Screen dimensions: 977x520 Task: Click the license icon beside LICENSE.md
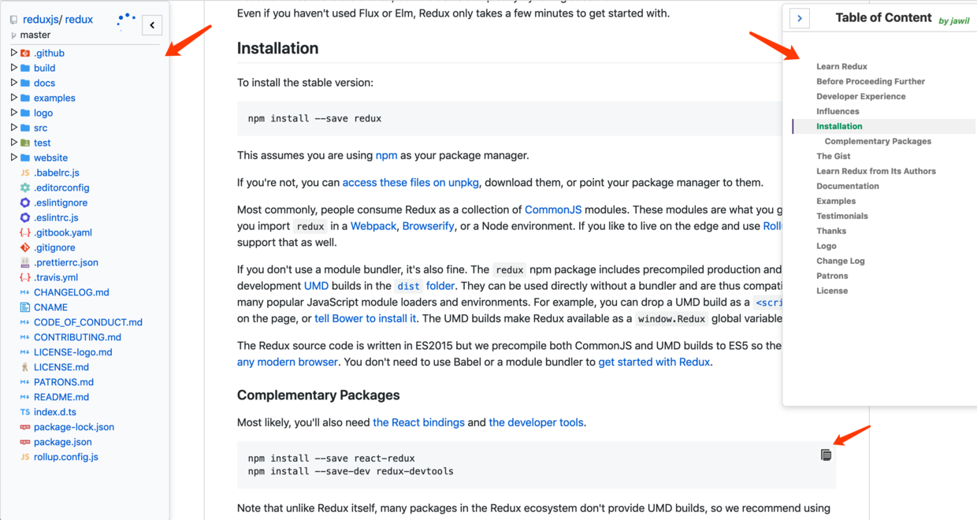[x=25, y=367]
